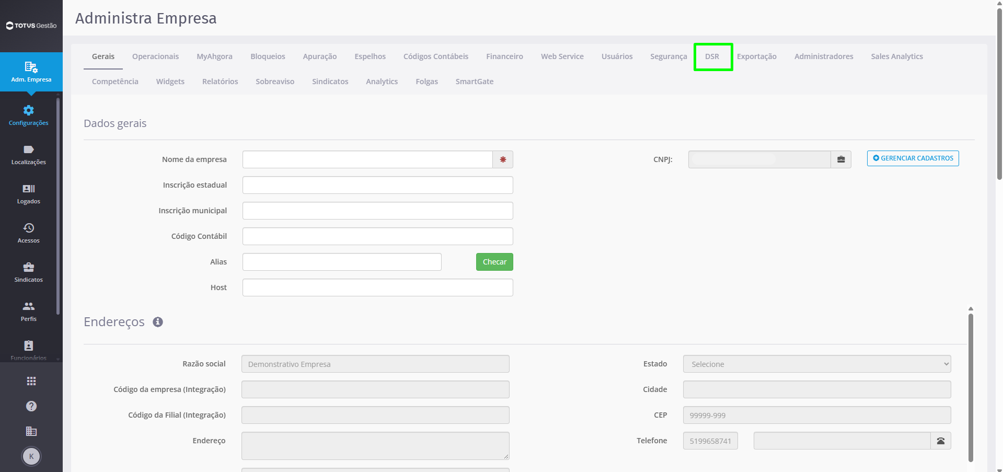Switch to the DSR tab
This screenshot has width=1003, height=472.
[712, 56]
